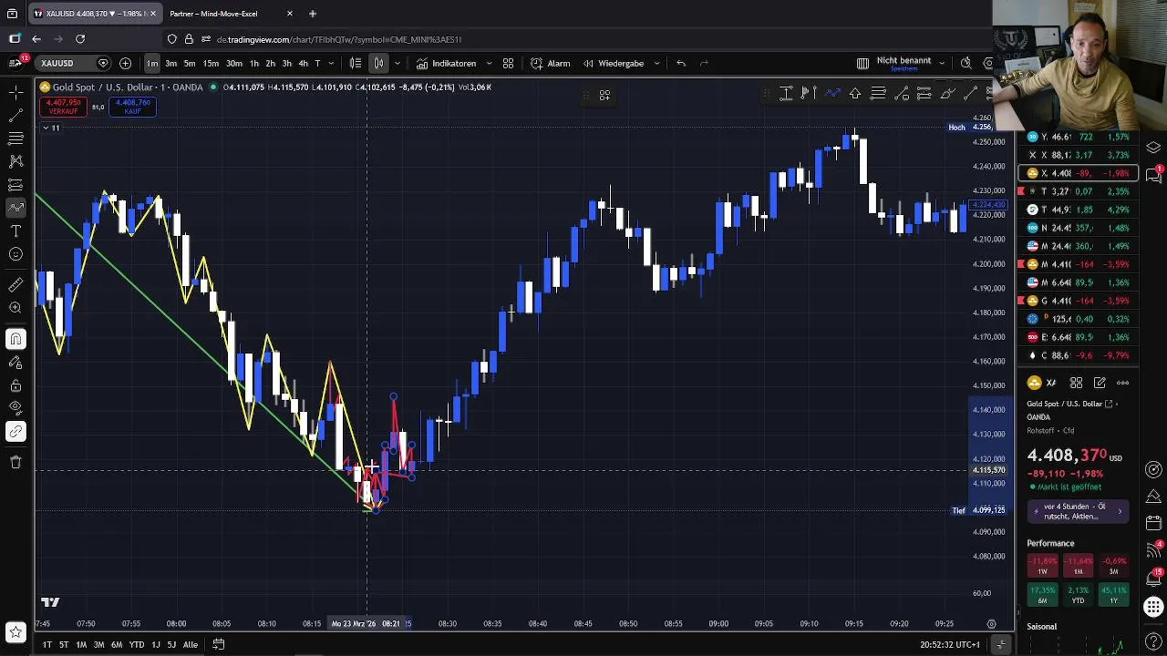1167x656 pixels.
Task: Open the go-to-date calendar icon
Action: (218, 644)
